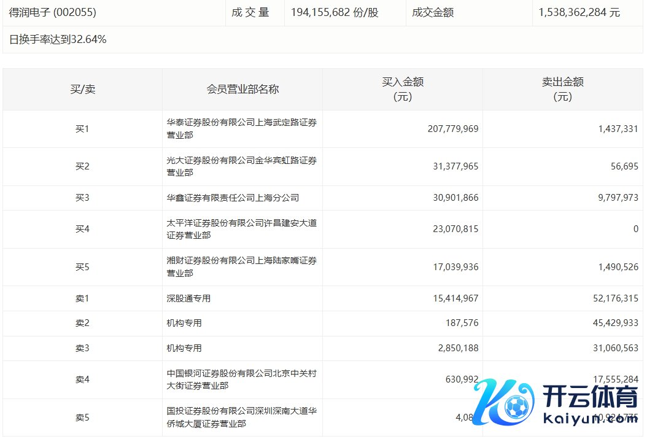Image resolution: width=647 pixels, height=439 pixels.
Task: Click the 会员营业部名称 column header
Action: coord(242,90)
